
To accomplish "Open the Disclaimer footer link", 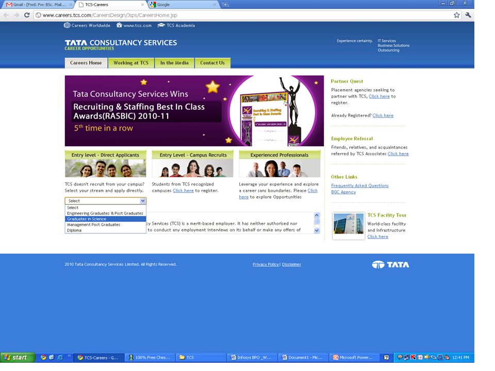I will click(x=291, y=264).
